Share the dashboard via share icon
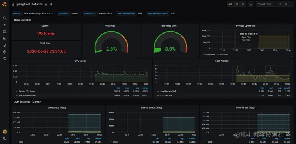 [x=51, y=4]
